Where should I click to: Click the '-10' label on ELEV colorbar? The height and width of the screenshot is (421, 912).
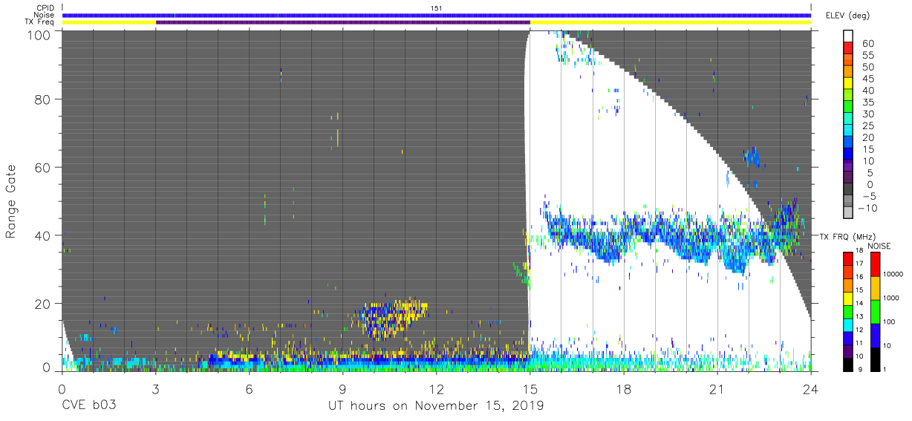pos(866,209)
